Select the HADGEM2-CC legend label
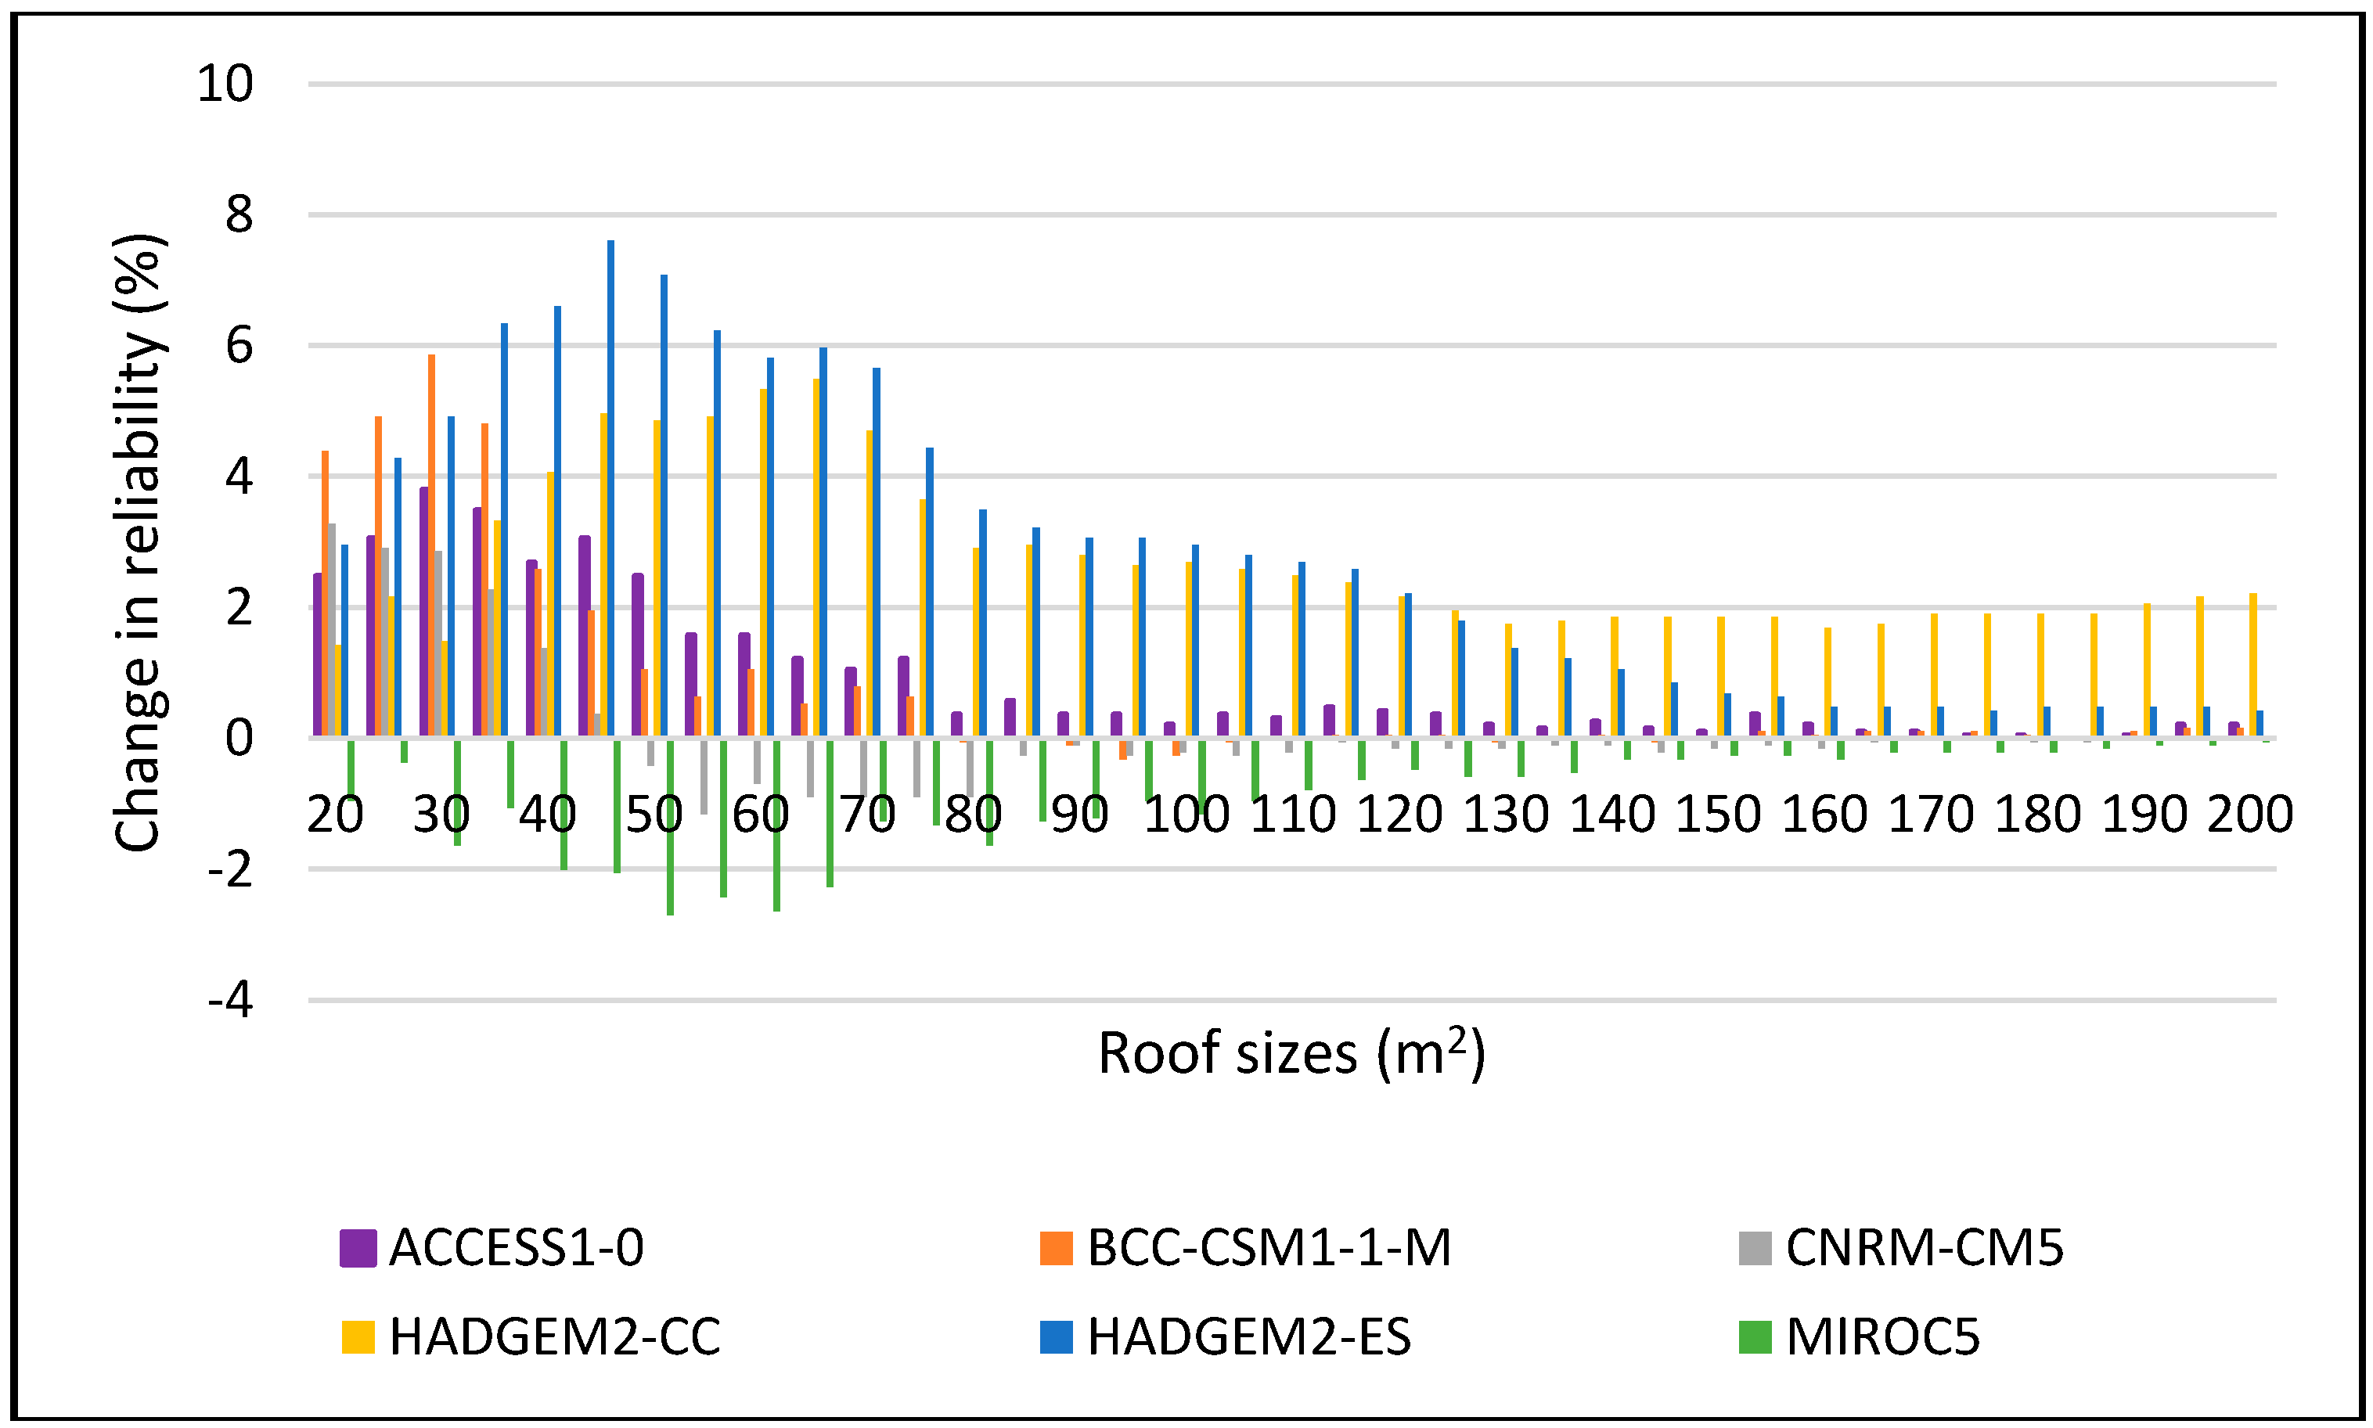 pyautogui.click(x=554, y=1337)
